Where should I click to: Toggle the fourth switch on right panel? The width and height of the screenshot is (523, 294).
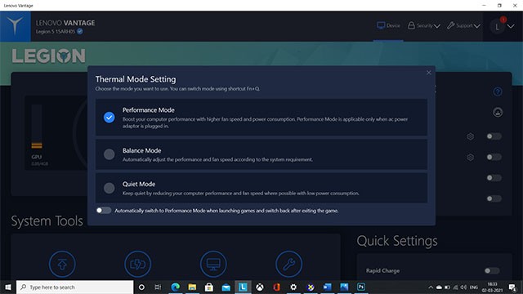(494, 198)
